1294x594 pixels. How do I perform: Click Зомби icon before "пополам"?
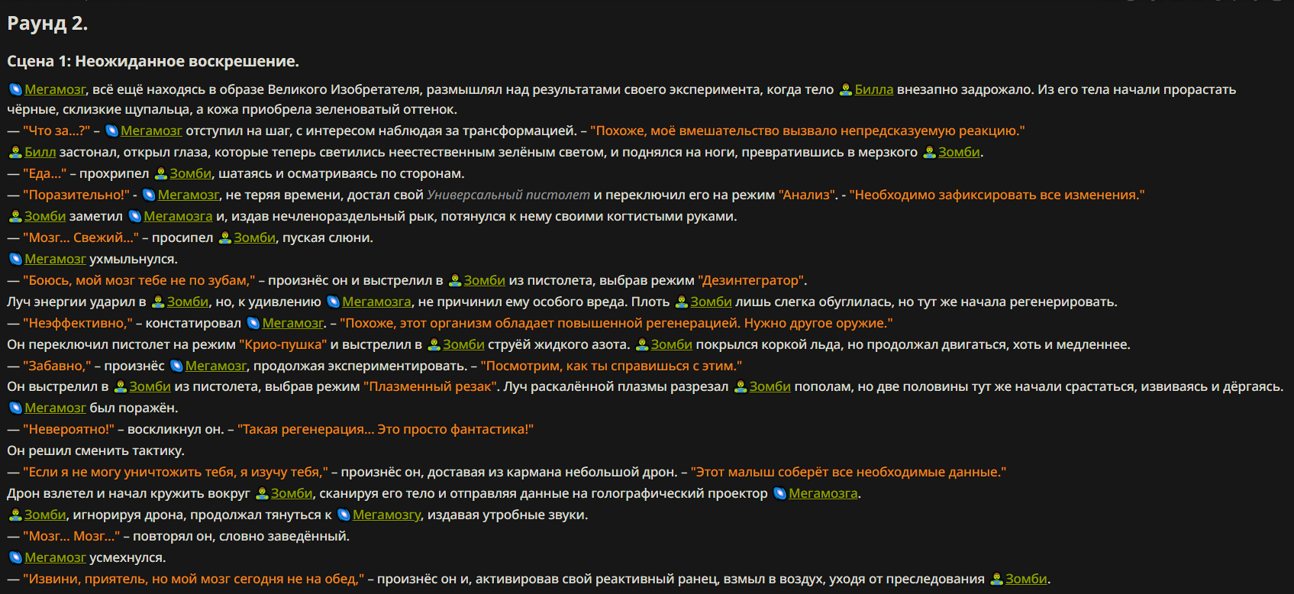click(x=740, y=386)
